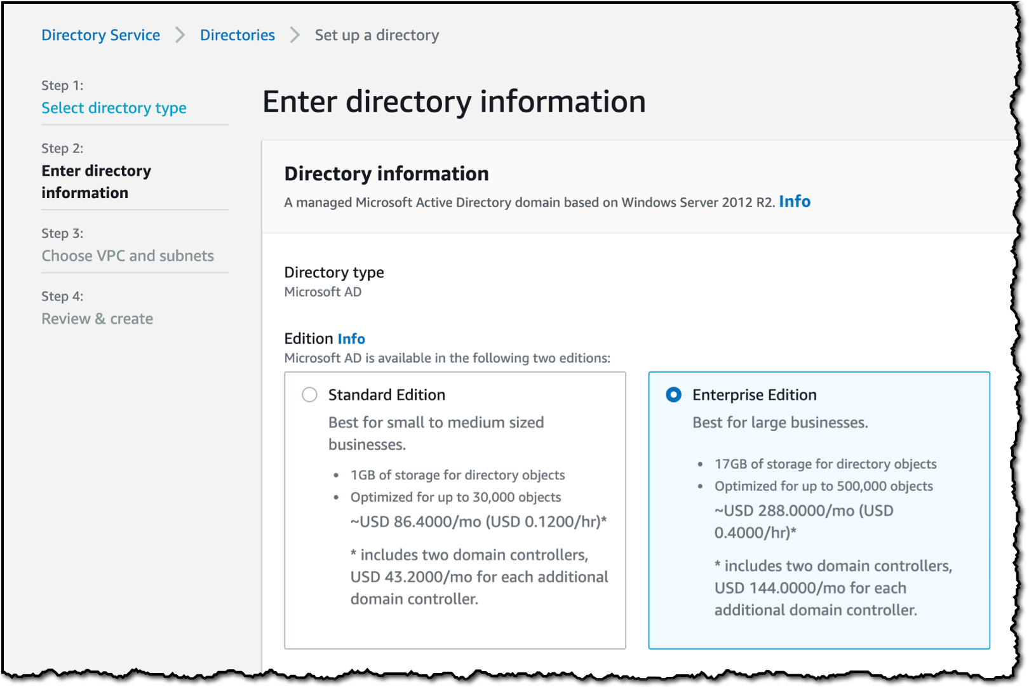Select the 'Enter directory information' step in sidebar

(x=97, y=182)
